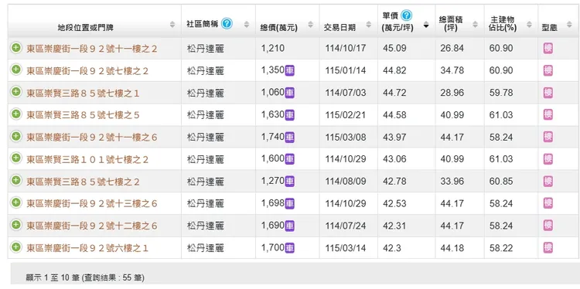
Task: Expand row 東區崇慶街一段92號六樓之1 with green plus
Action: (16, 247)
